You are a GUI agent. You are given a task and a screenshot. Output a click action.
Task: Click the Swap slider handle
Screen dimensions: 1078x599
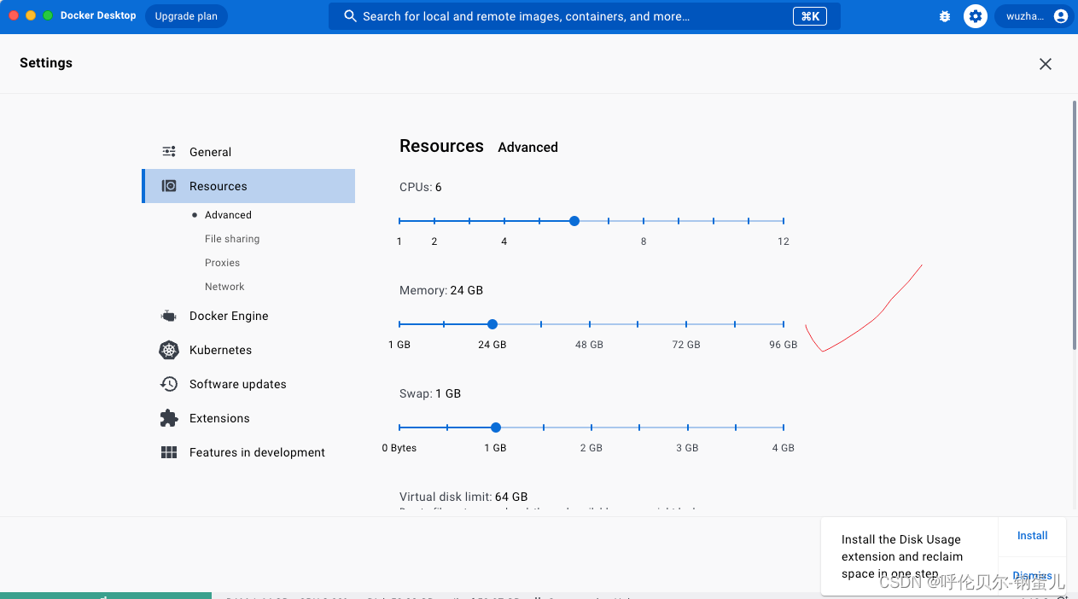[496, 427]
